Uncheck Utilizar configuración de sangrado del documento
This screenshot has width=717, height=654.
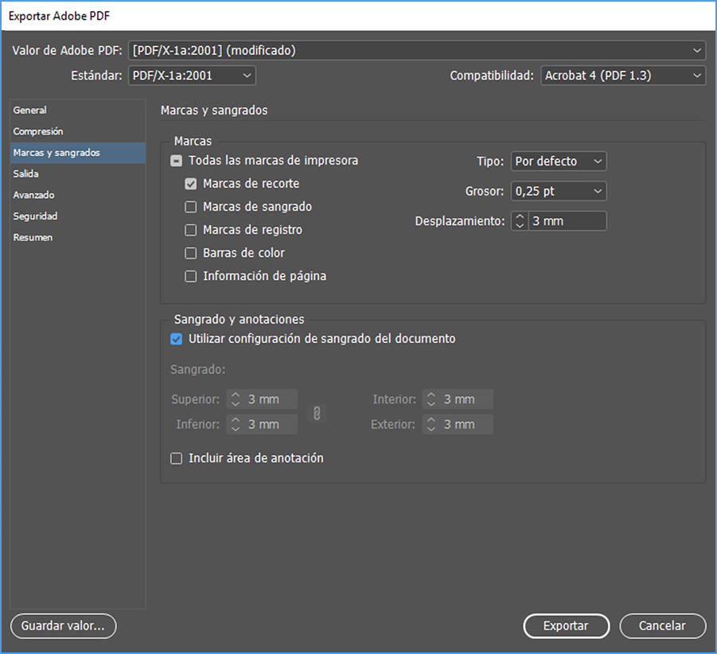pyautogui.click(x=176, y=339)
